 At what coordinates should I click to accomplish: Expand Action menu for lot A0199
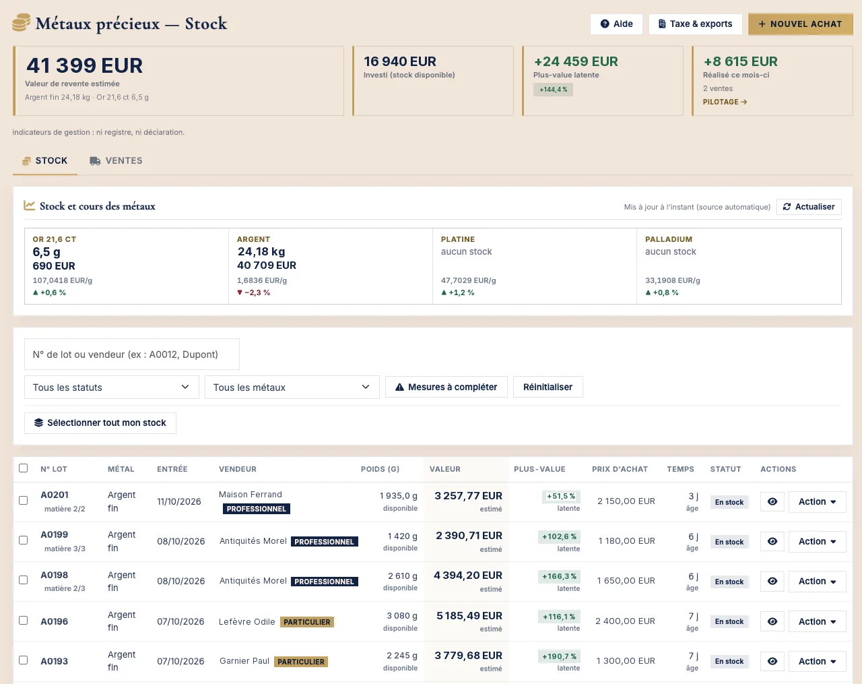[818, 541]
